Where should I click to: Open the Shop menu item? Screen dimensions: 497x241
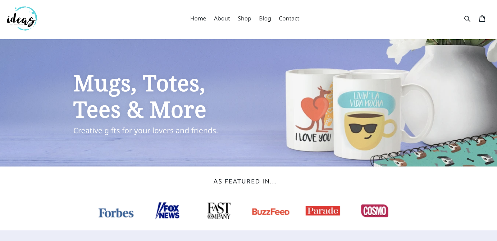pyautogui.click(x=244, y=19)
